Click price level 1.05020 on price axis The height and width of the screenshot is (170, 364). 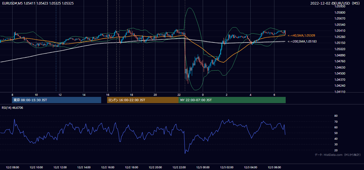click(340, 49)
